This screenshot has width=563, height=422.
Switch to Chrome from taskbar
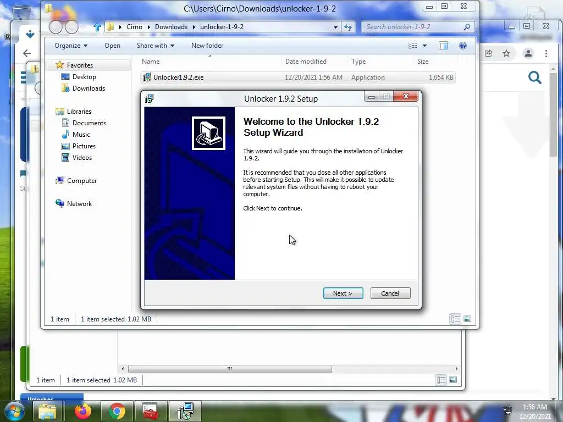(x=117, y=411)
